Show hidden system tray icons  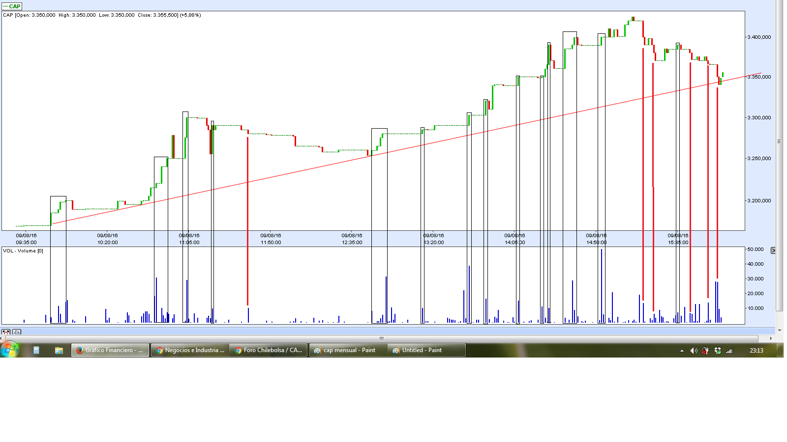682,351
